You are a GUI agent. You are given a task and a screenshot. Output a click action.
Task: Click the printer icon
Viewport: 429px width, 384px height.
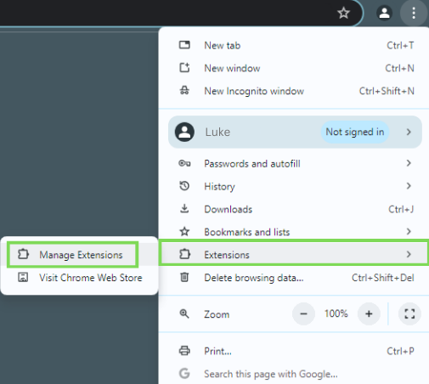(x=184, y=351)
